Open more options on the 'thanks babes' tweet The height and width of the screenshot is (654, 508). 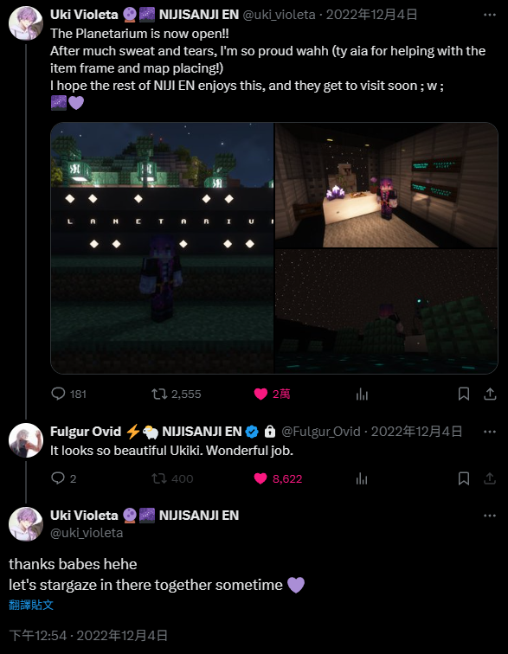coord(490,516)
